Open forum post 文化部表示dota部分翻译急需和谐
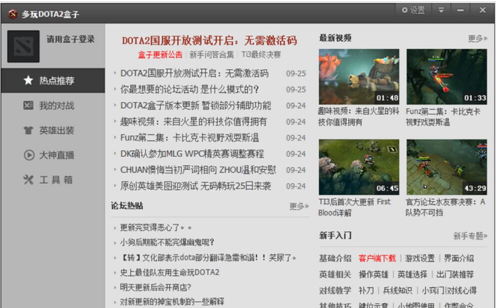 pyautogui.click(x=208, y=257)
